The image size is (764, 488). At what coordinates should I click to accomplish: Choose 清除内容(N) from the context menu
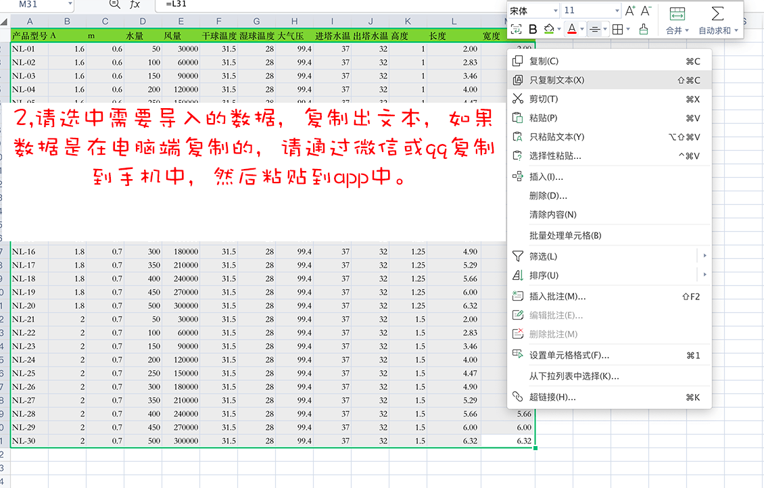(609, 215)
